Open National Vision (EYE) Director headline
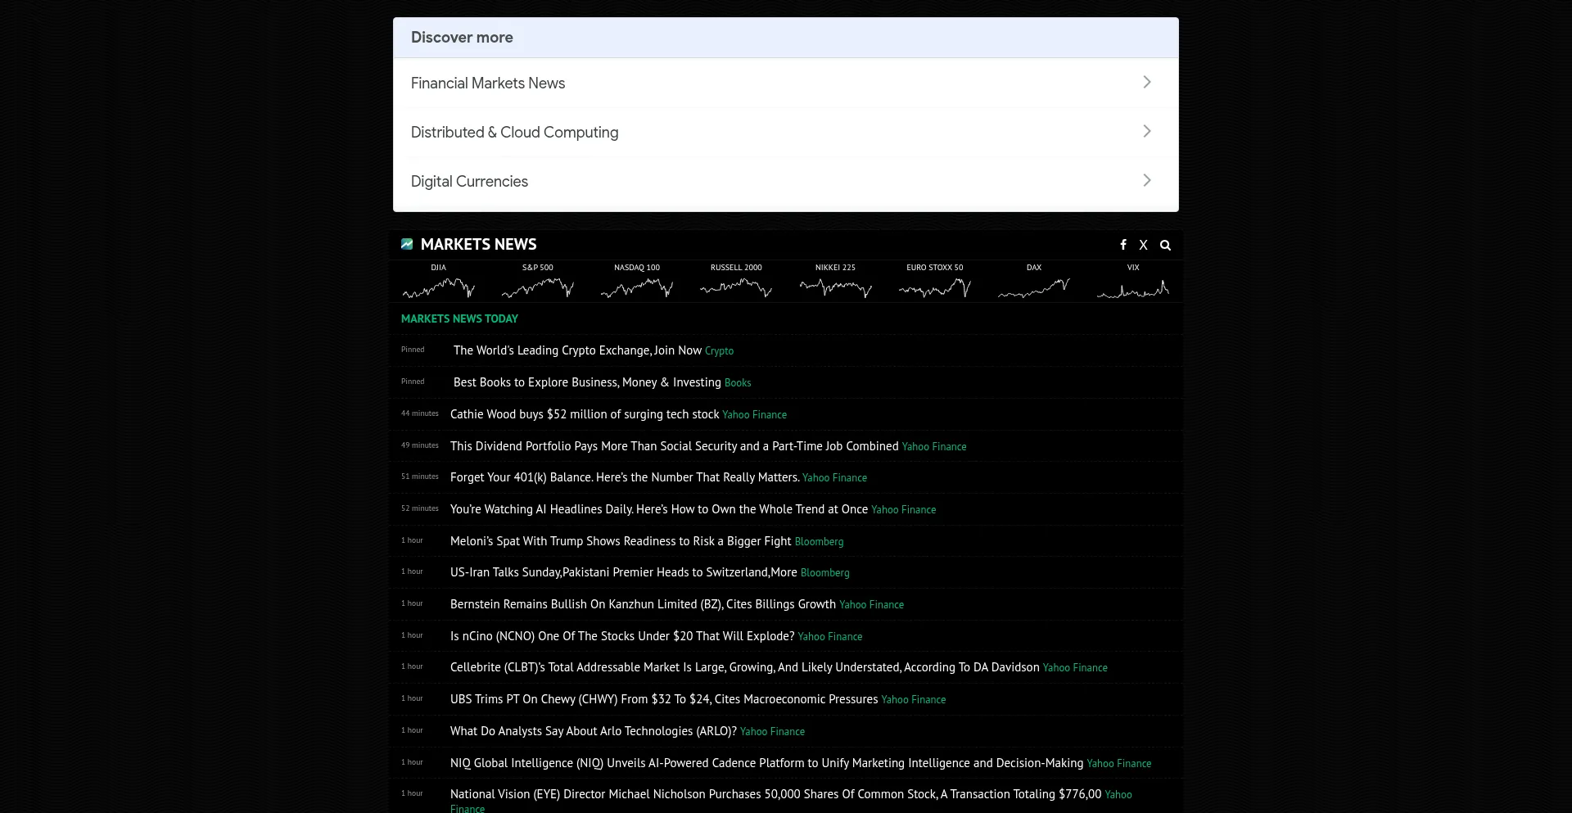Viewport: 1572px width, 813px height. click(775, 794)
